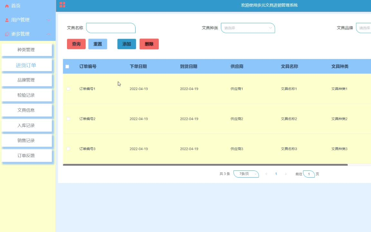Image resolution: width=371 pixels, height=232 pixels.
Task: Open the 文具品牌 dropdown
Action: pos(363,28)
